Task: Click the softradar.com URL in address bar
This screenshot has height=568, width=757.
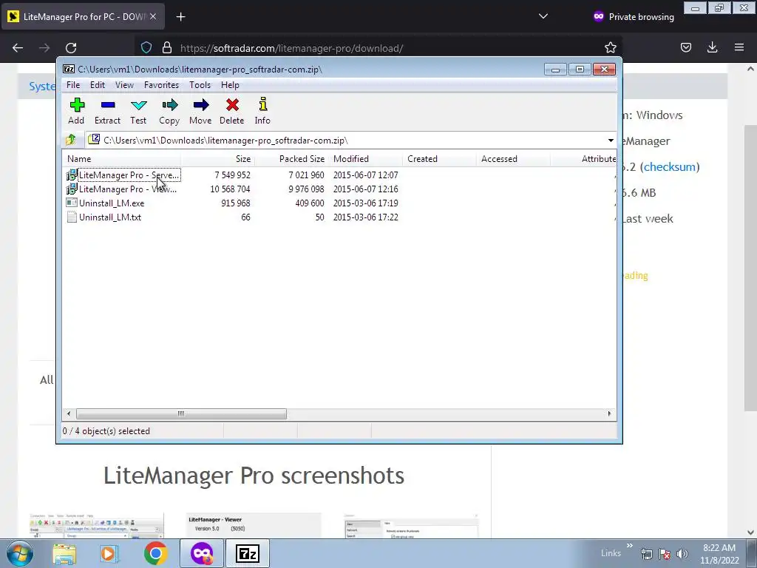Action: click(x=291, y=48)
